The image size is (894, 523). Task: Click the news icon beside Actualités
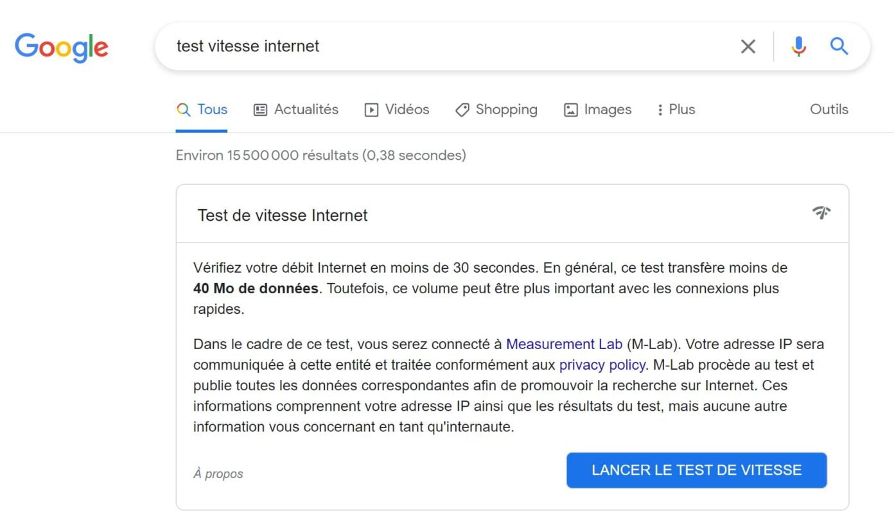[260, 109]
